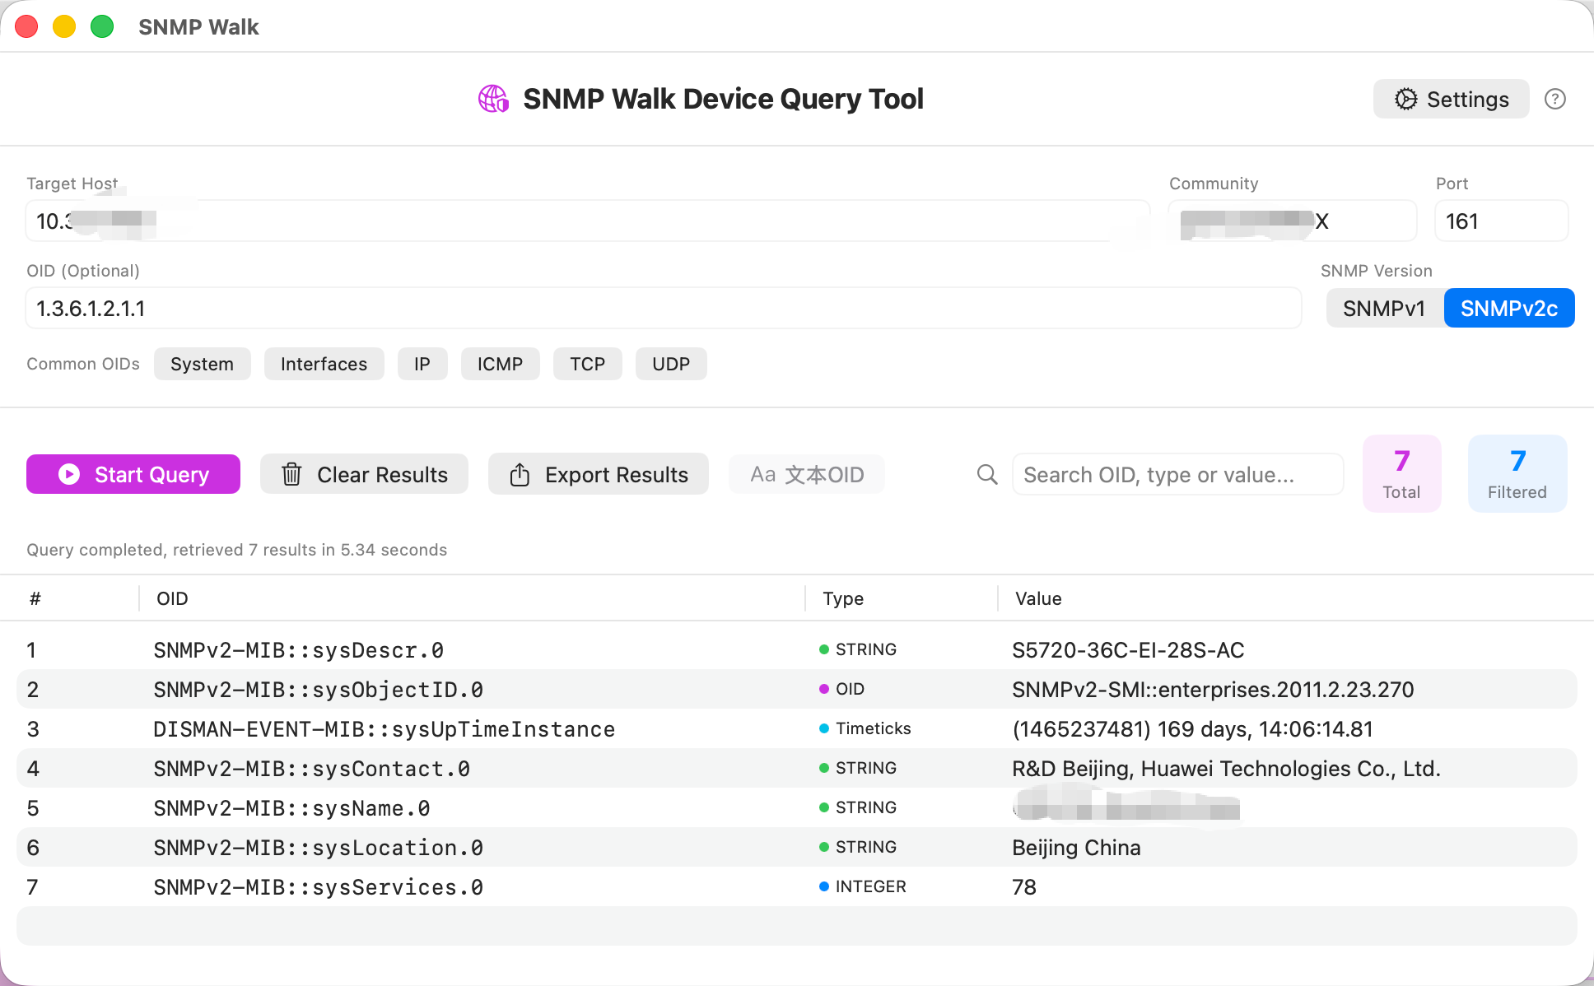Click the TCP OID preset chip
Viewport: 1594px width, 986px height.
(587, 363)
